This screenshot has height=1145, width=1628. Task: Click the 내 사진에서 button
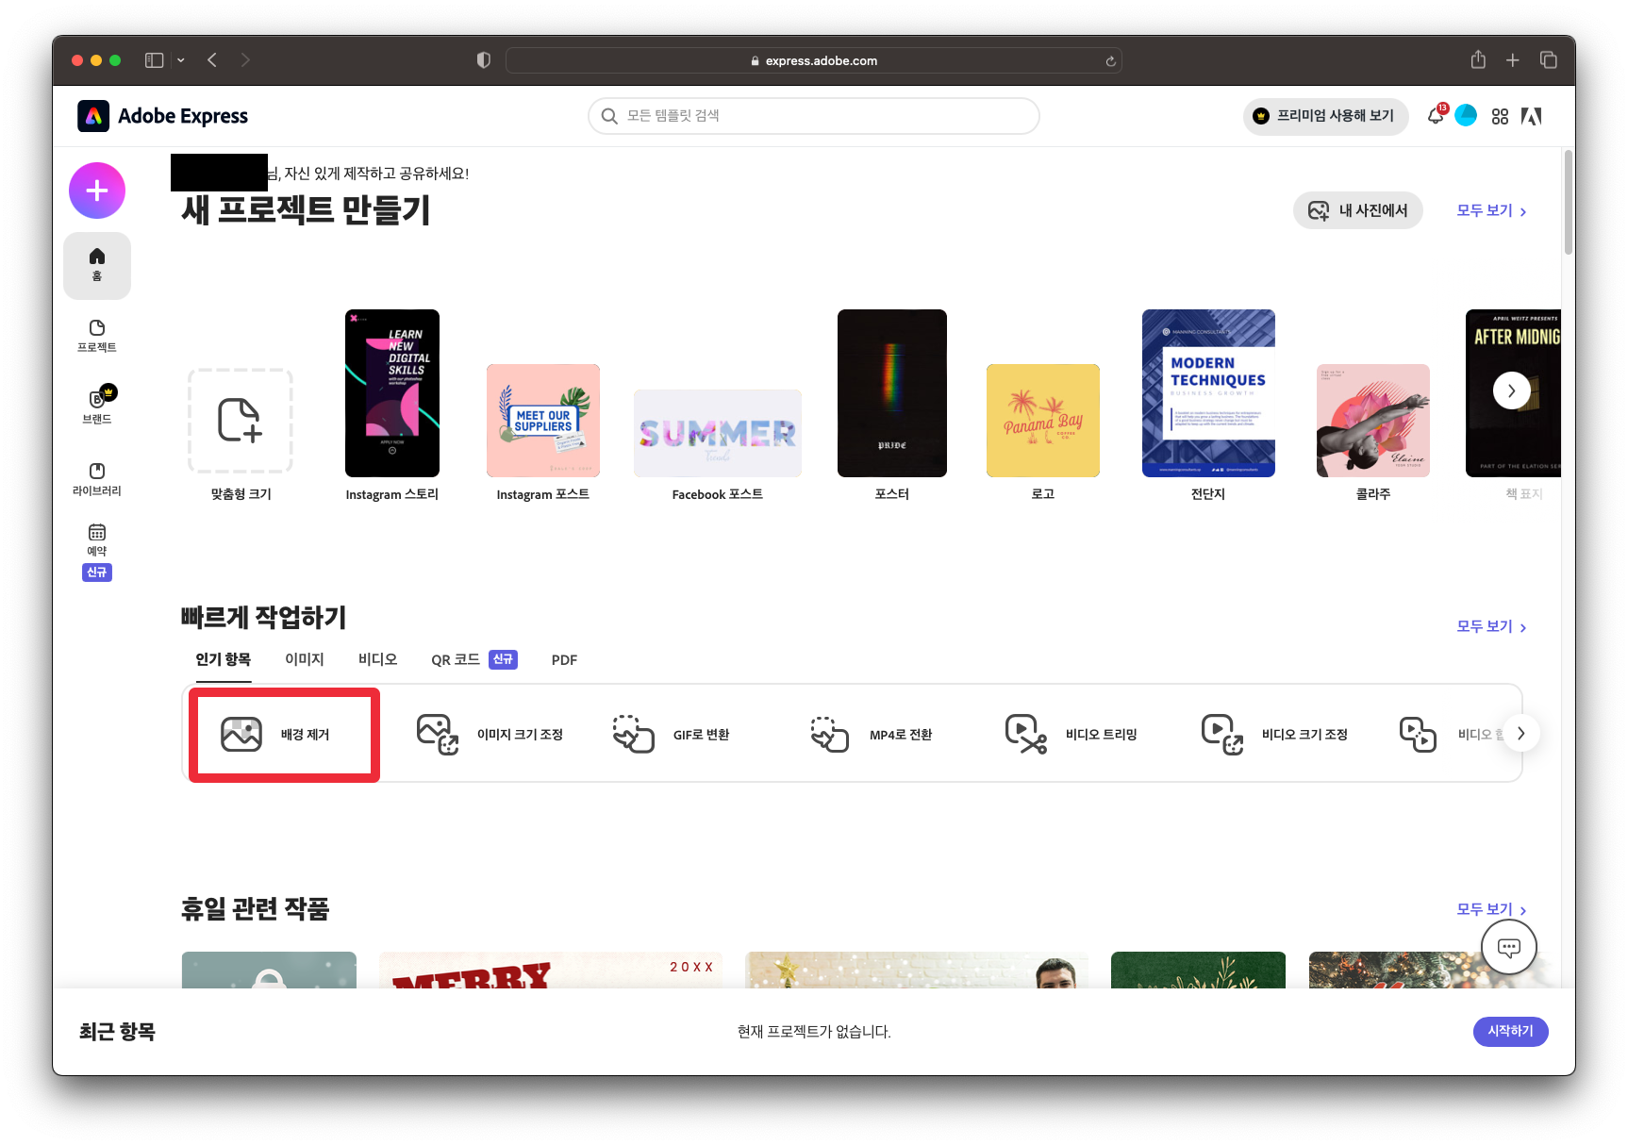coord(1358,210)
